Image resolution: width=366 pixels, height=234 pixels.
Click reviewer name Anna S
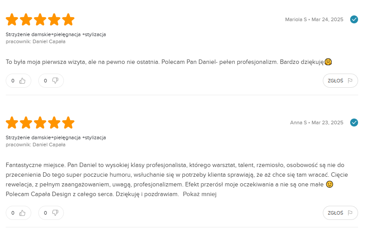click(298, 123)
